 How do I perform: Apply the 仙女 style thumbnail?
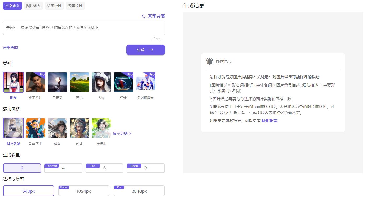click(58, 128)
